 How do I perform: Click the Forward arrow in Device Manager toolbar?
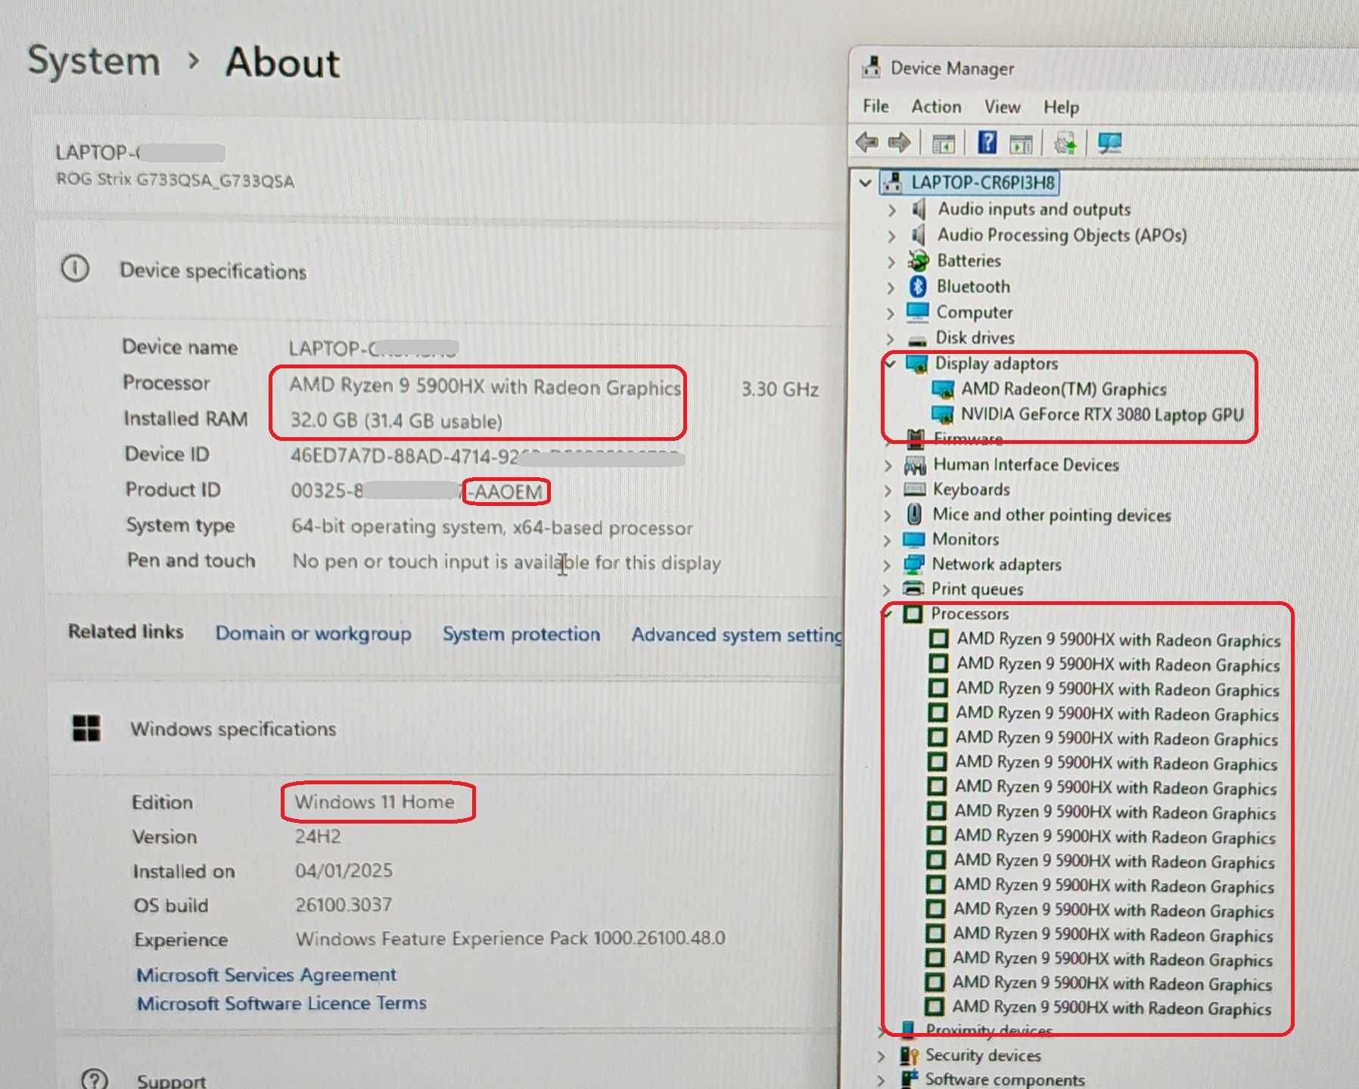coord(899,142)
